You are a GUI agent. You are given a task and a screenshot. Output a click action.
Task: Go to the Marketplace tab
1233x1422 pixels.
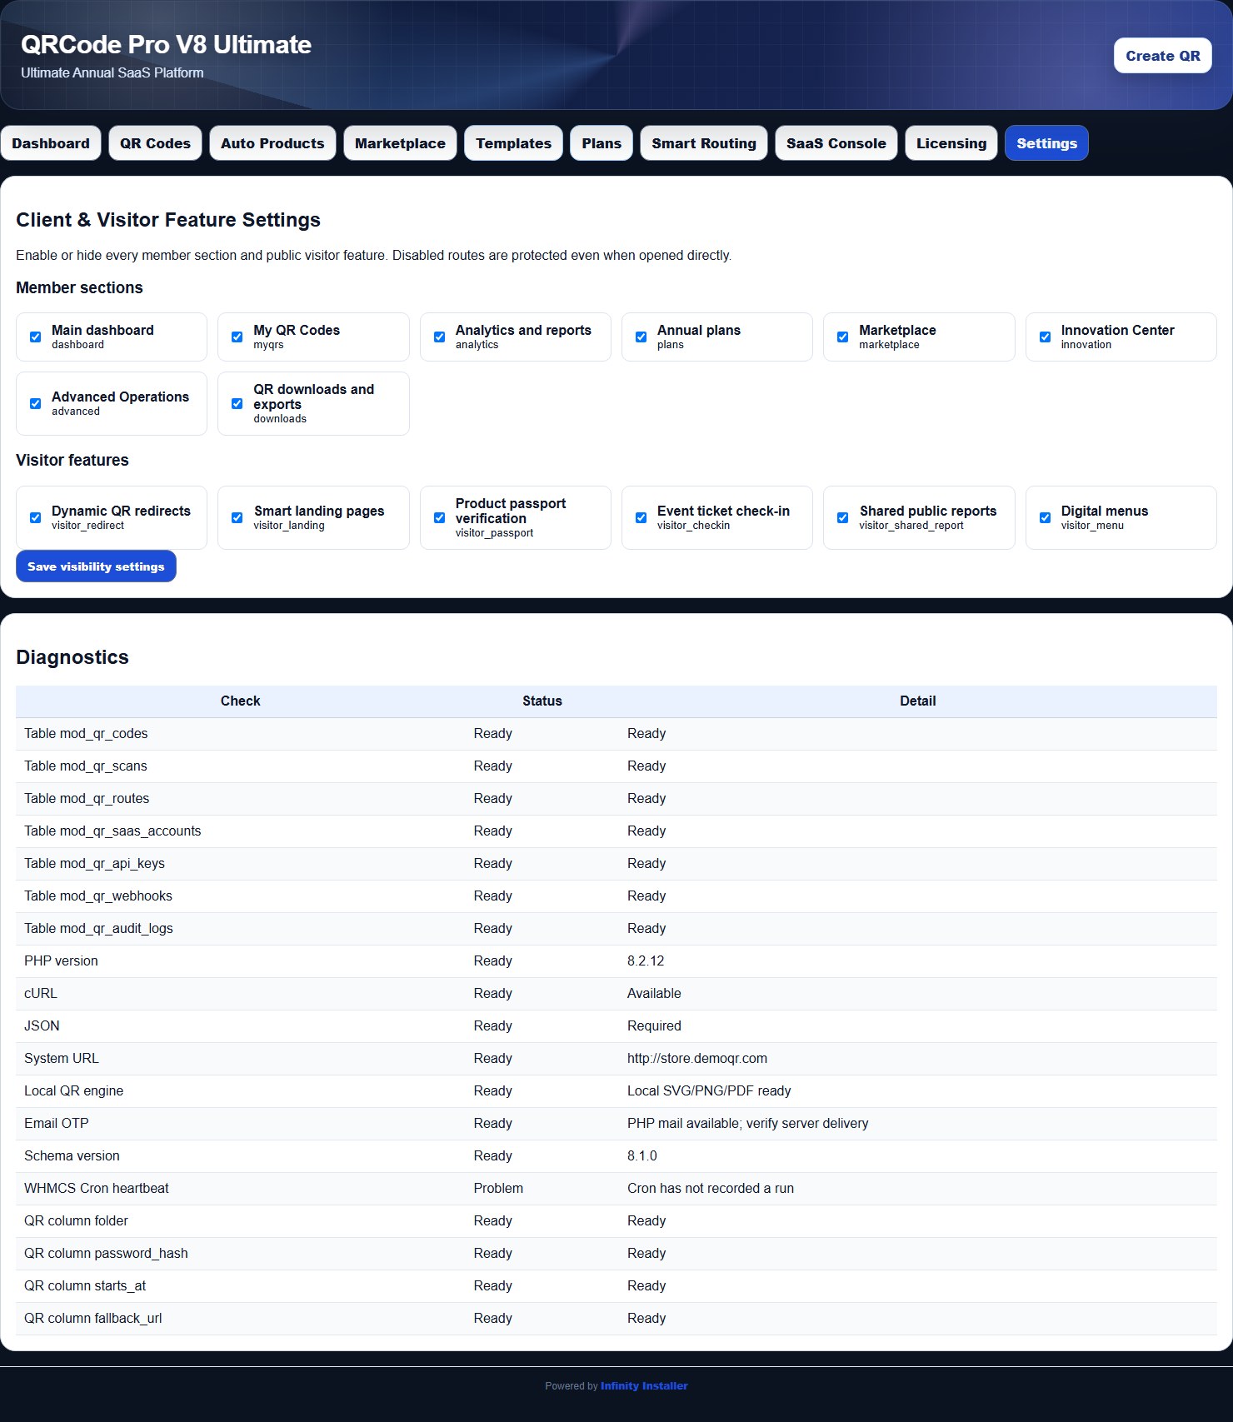pyautogui.click(x=400, y=143)
